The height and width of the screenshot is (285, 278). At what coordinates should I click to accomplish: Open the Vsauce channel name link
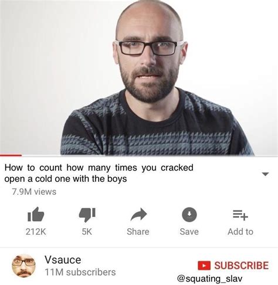tap(63, 260)
